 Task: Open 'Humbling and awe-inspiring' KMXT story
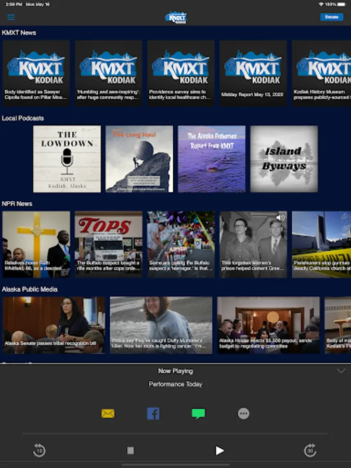108,73
